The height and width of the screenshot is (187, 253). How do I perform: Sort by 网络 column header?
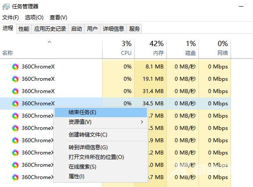point(215,49)
